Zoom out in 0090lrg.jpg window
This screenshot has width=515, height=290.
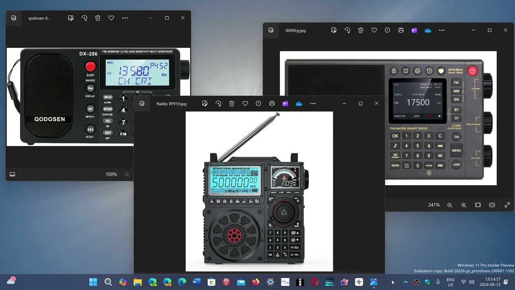click(x=450, y=205)
